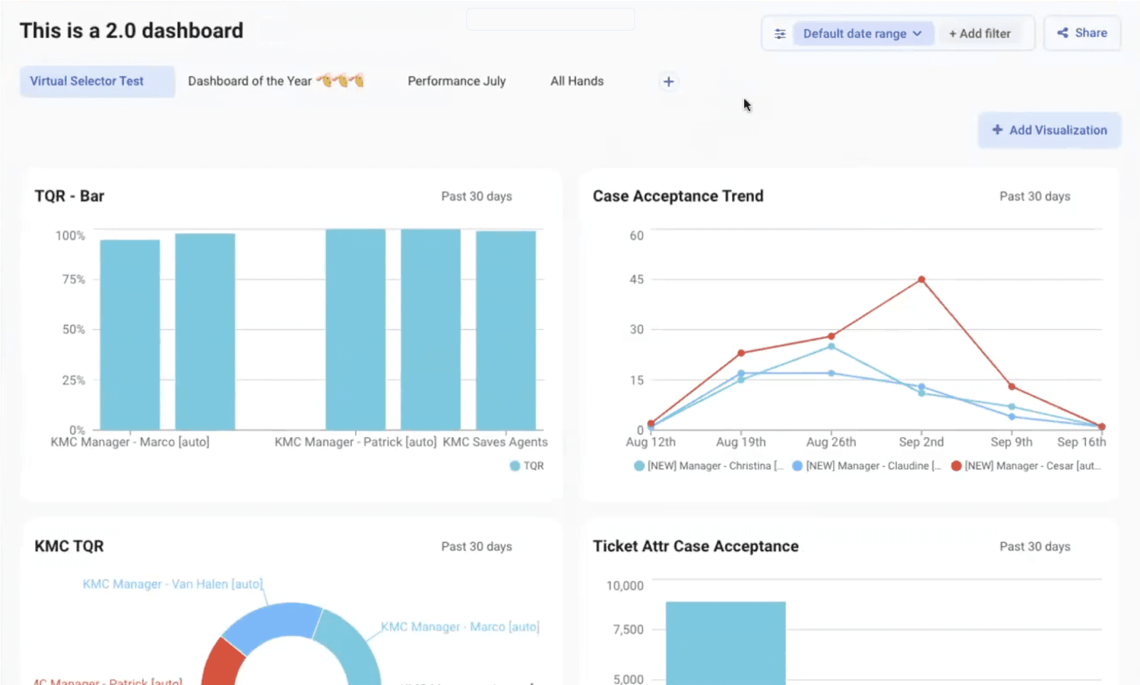Click KMC Manager - Patrick [auto] axis label

(x=355, y=442)
